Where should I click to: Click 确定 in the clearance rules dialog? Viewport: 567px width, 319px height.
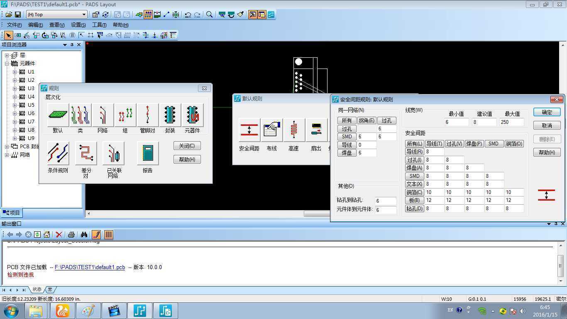(547, 112)
